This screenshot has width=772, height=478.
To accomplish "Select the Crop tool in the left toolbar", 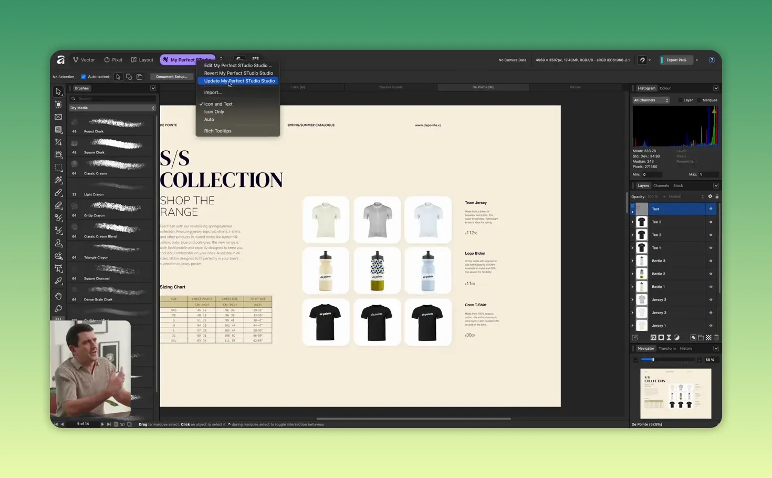I will coord(58,142).
